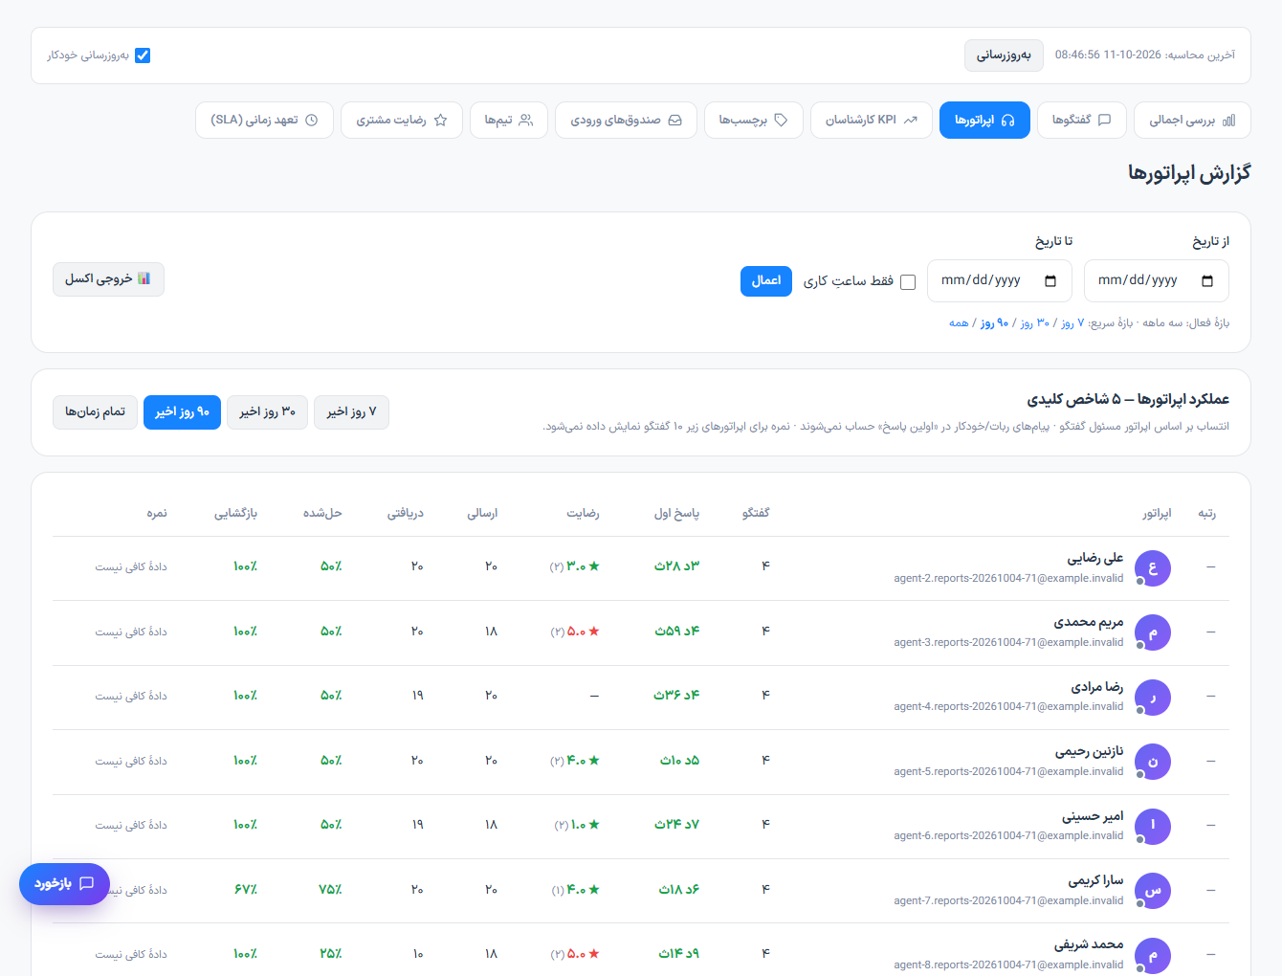Switch to the بررسی اجمالی tab
Image resolution: width=1282 pixels, height=976 pixels.
click(x=1192, y=121)
